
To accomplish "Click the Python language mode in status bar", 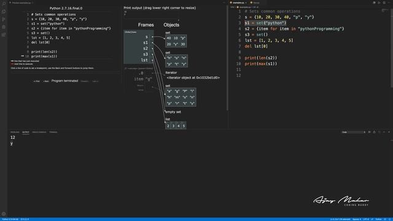I will [378, 219].
